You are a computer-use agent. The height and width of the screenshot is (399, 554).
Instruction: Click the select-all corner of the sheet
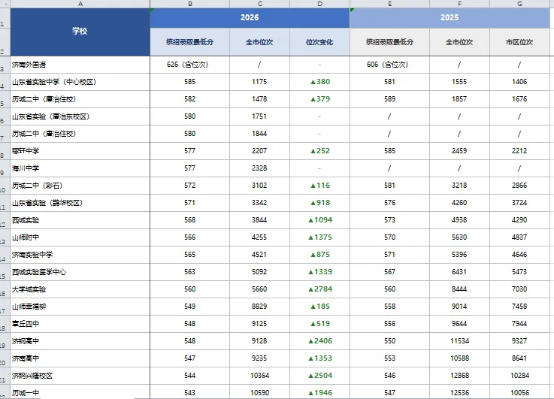point(5,4)
